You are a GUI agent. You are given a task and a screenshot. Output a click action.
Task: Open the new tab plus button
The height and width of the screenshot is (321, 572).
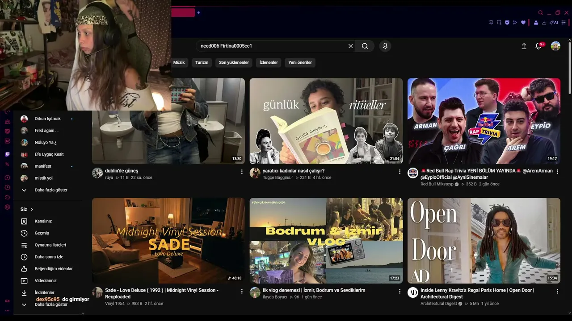(x=198, y=12)
